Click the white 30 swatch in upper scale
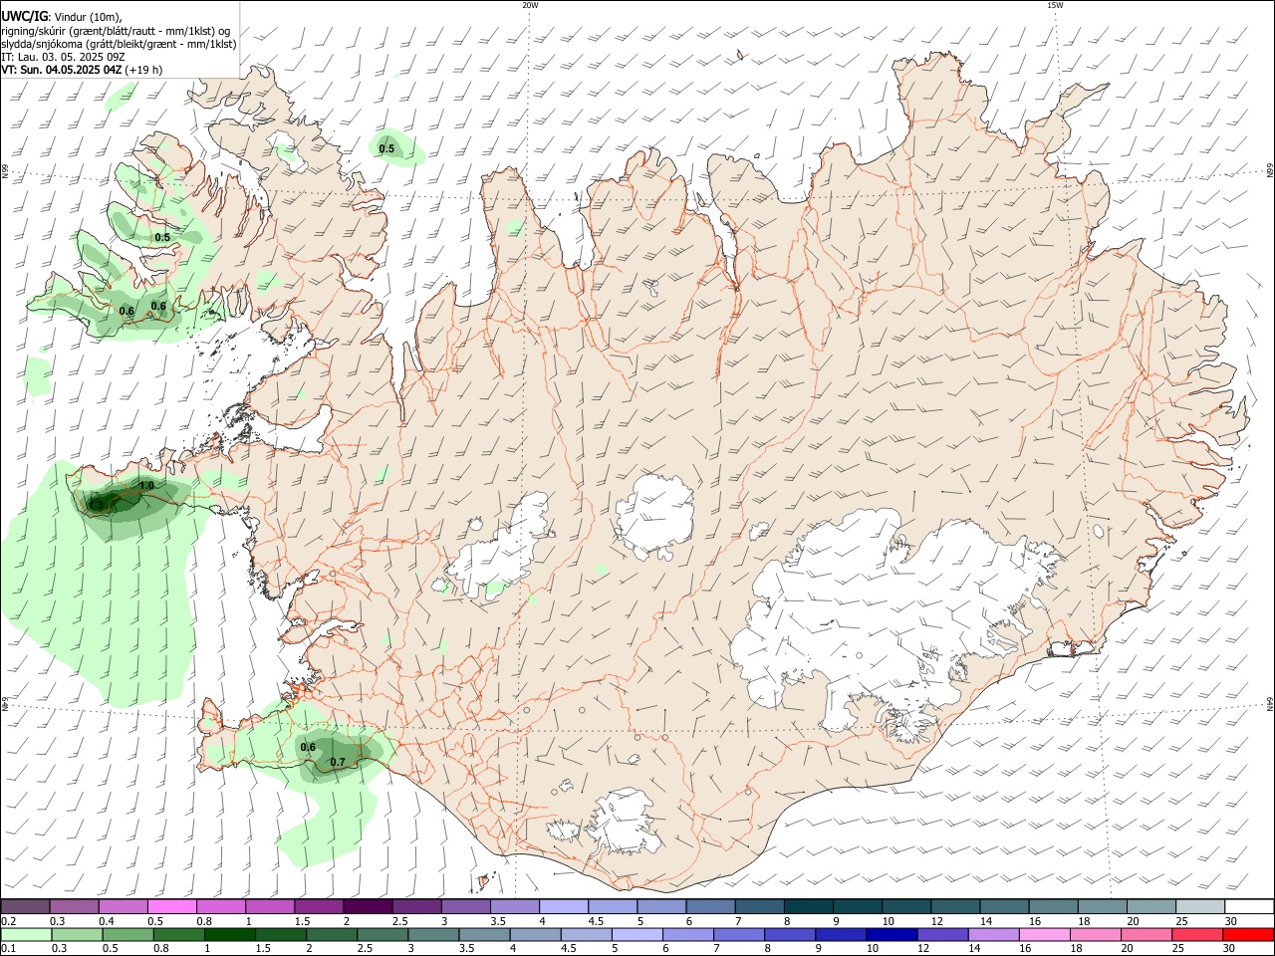Image resolution: width=1275 pixels, height=956 pixels. [x=1250, y=906]
